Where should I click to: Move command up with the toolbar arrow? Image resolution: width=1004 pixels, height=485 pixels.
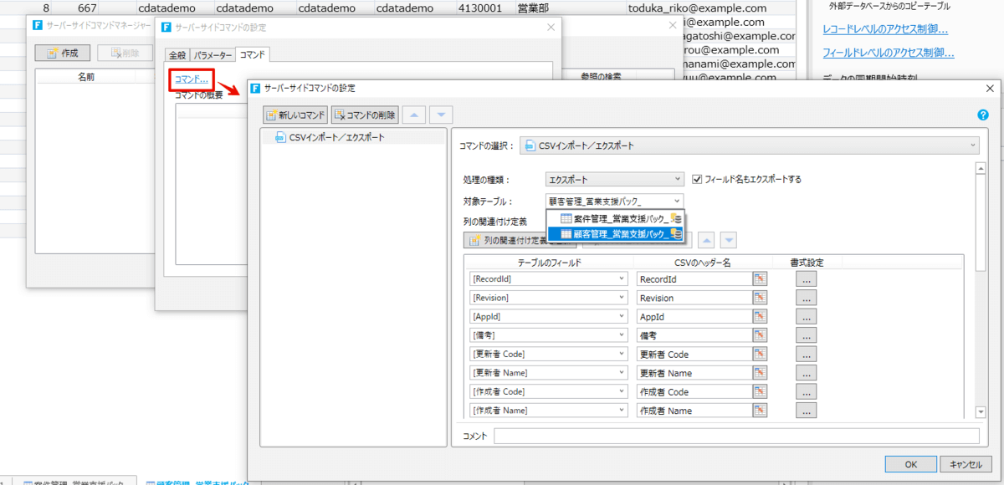coord(415,115)
